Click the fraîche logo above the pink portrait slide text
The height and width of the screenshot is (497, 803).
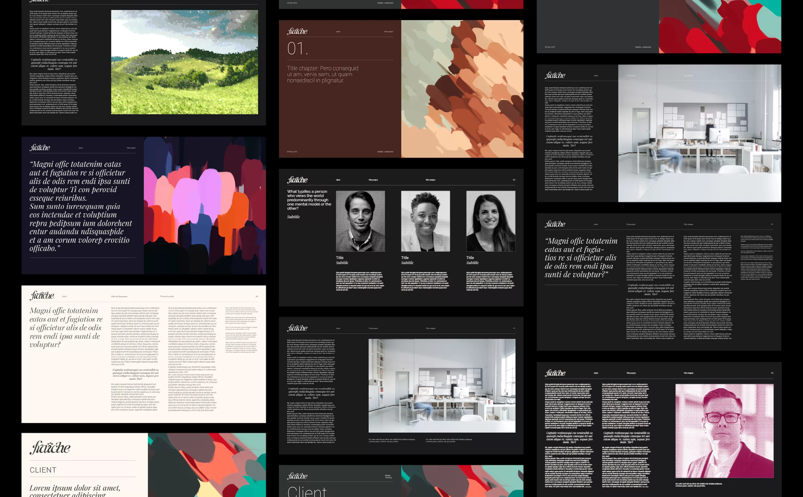555,373
